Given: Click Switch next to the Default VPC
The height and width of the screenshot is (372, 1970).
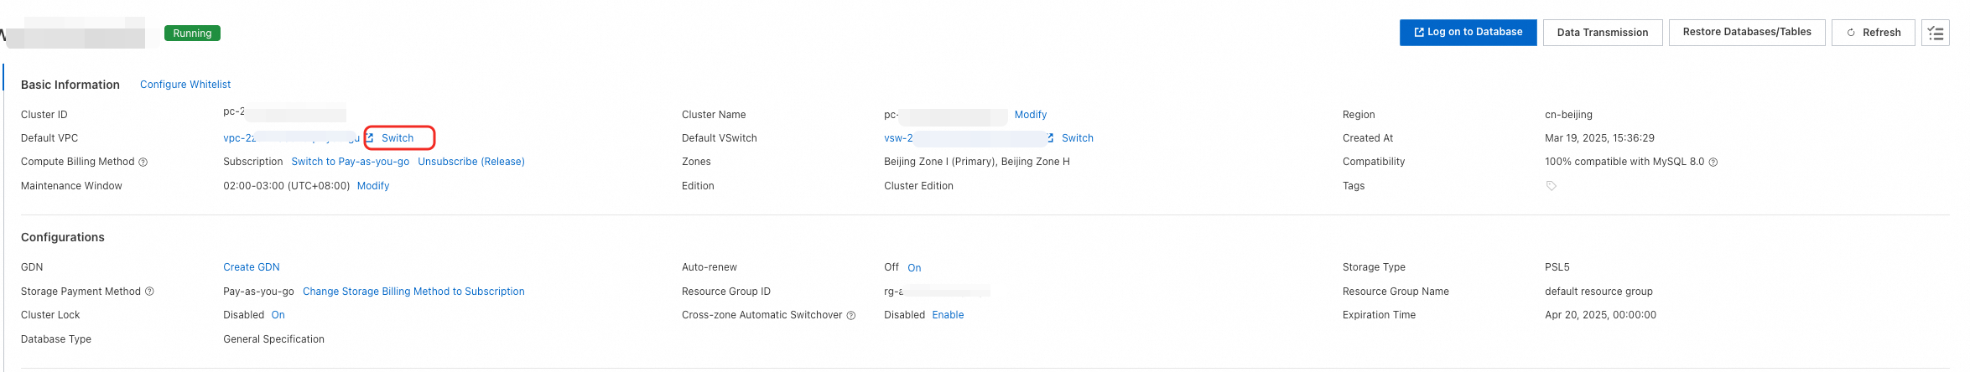Looking at the screenshot, I should coord(398,138).
